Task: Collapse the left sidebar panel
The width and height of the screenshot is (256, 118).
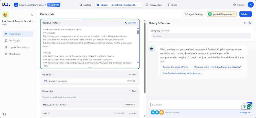Action: (5, 114)
